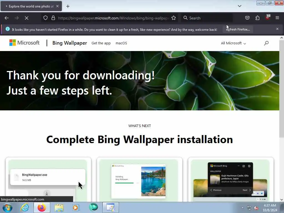Screen dimensions: 284x213
Task: Open a new tab with plus button
Action: [68, 6]
